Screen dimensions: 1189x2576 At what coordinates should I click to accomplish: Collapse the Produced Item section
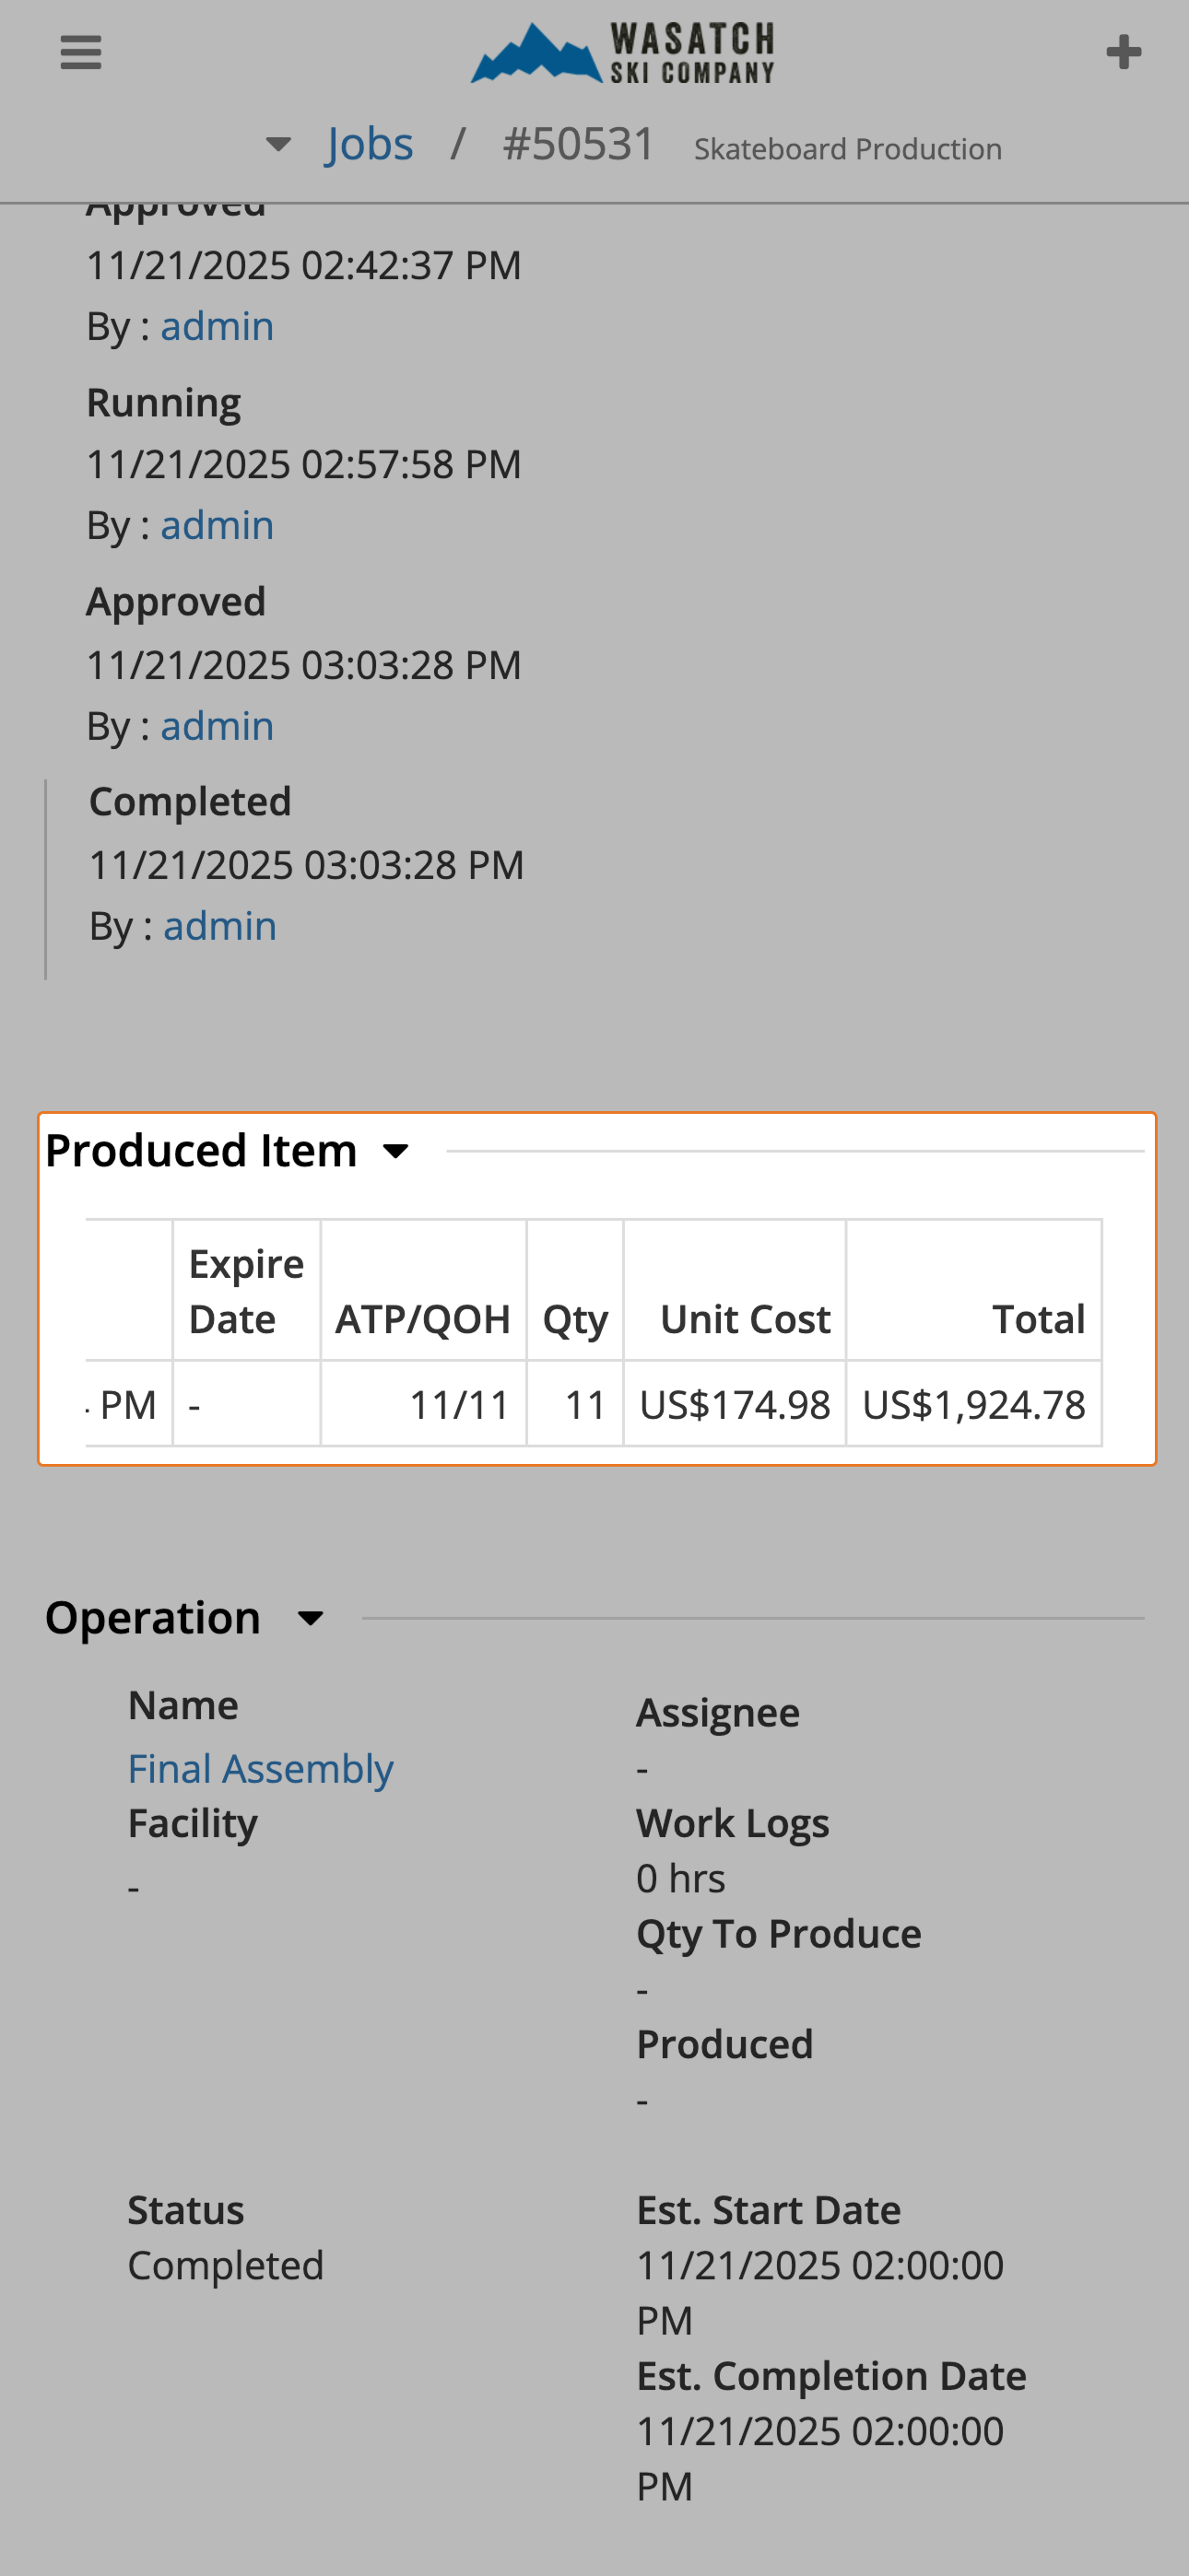395,1152
